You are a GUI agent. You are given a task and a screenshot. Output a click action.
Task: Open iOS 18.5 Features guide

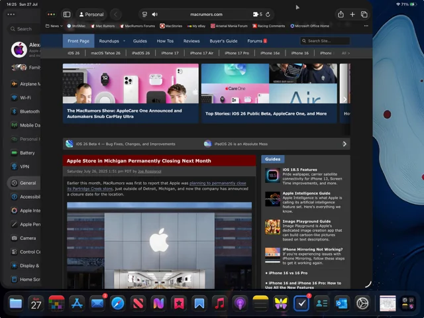(299, 170)
